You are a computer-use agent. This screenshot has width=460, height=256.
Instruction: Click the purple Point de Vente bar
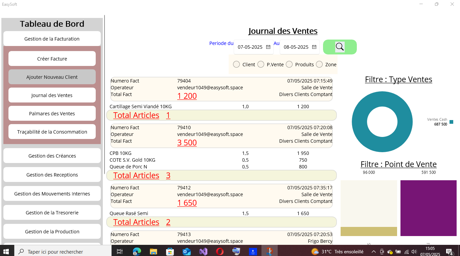tap(428, 208)
